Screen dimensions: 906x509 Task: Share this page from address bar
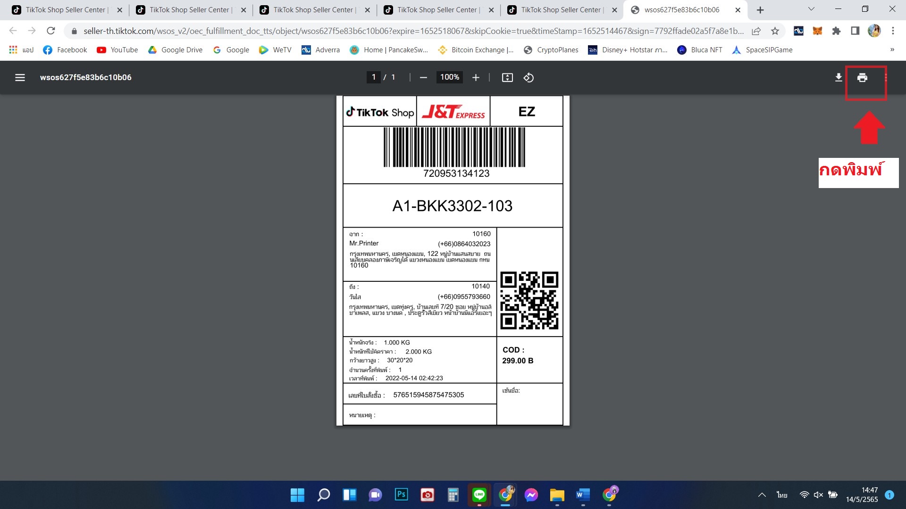coord(756,31)
